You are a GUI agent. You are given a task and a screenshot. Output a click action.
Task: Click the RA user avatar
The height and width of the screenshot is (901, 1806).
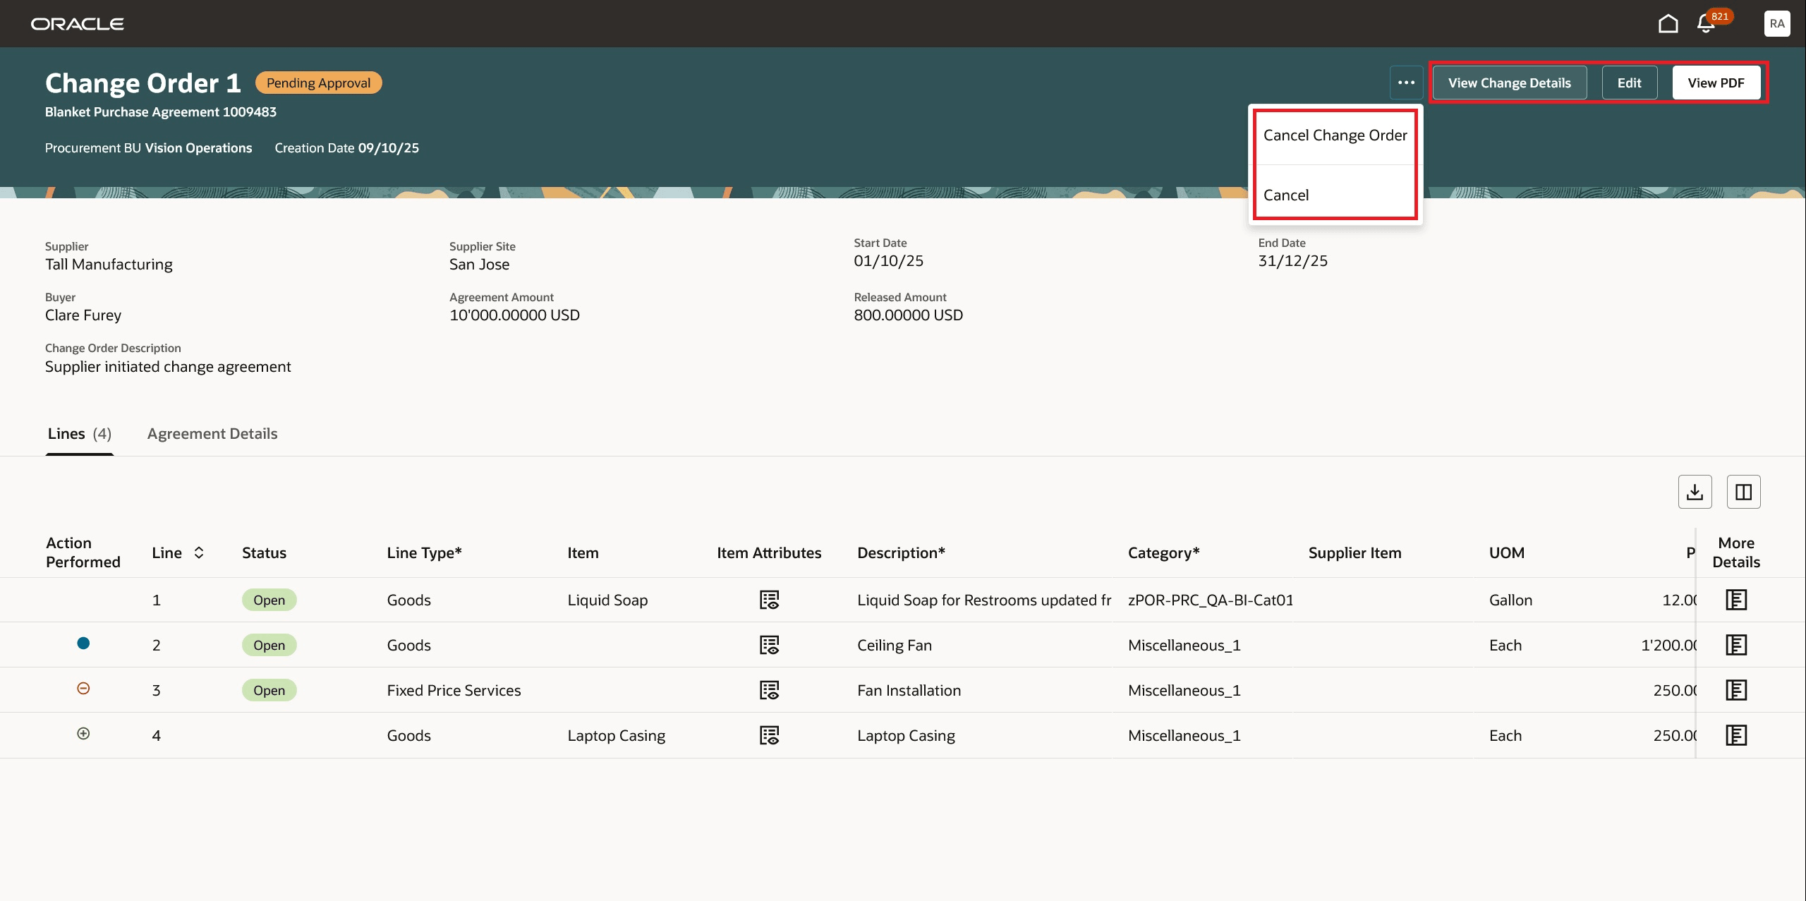point(1778,23)
